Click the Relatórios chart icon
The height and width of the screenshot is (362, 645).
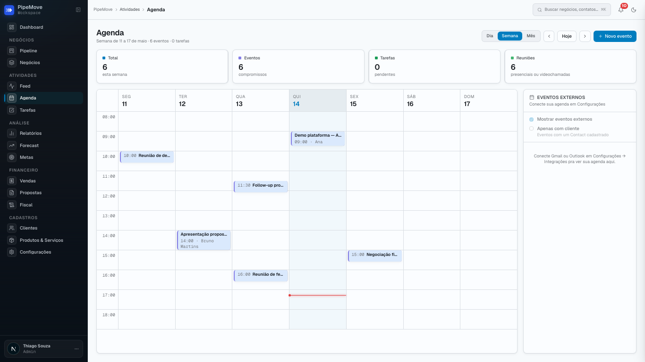[12, 133]
